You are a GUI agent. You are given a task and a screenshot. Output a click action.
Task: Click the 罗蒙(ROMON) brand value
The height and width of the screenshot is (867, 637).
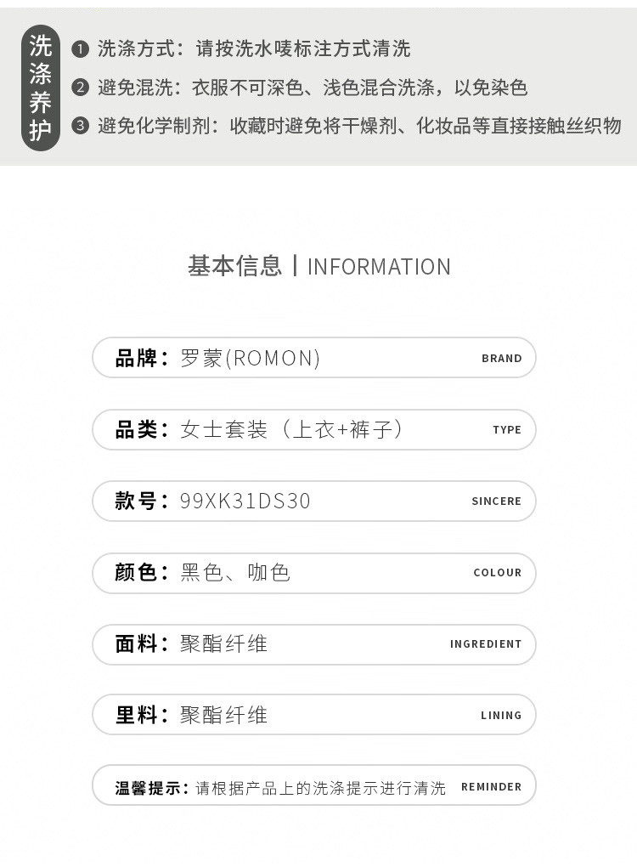251,358
